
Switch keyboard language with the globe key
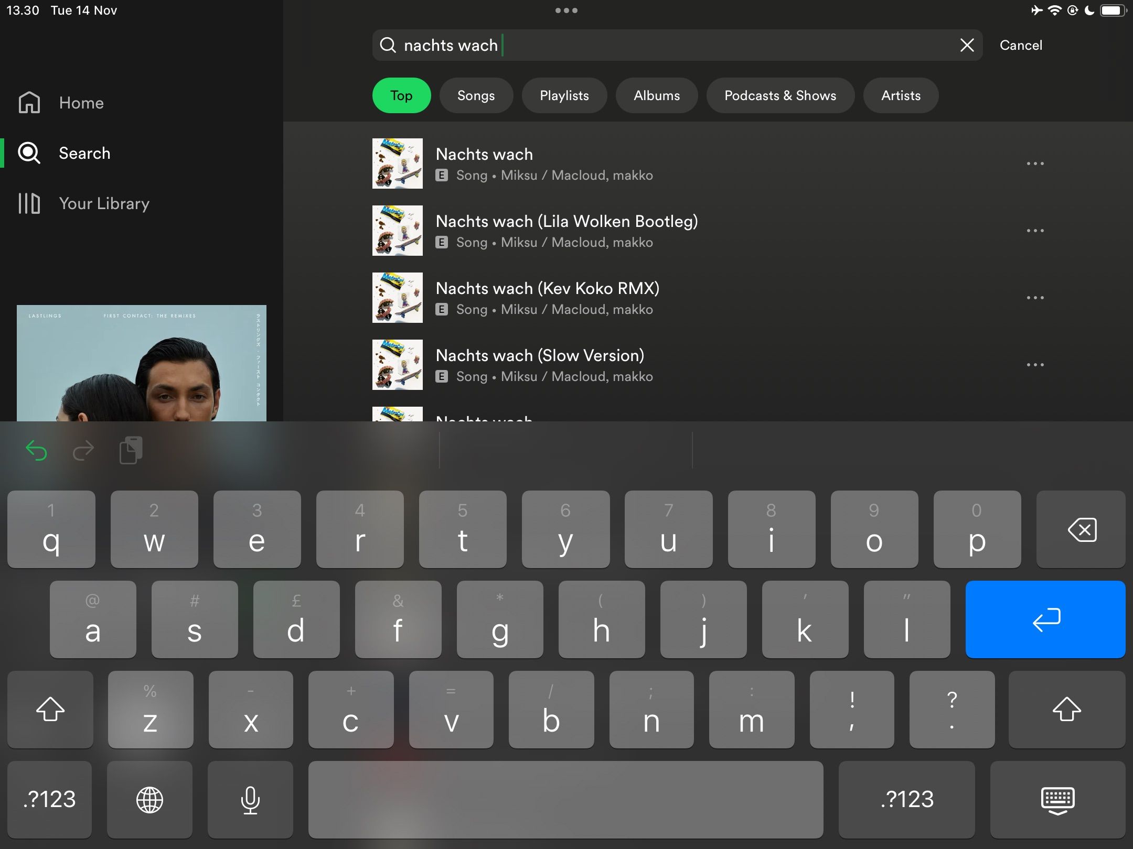coord(149,799)
